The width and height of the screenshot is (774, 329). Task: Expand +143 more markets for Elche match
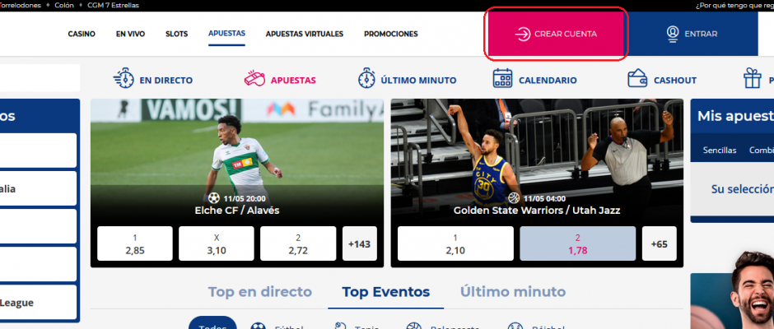(x=359, y=243)
